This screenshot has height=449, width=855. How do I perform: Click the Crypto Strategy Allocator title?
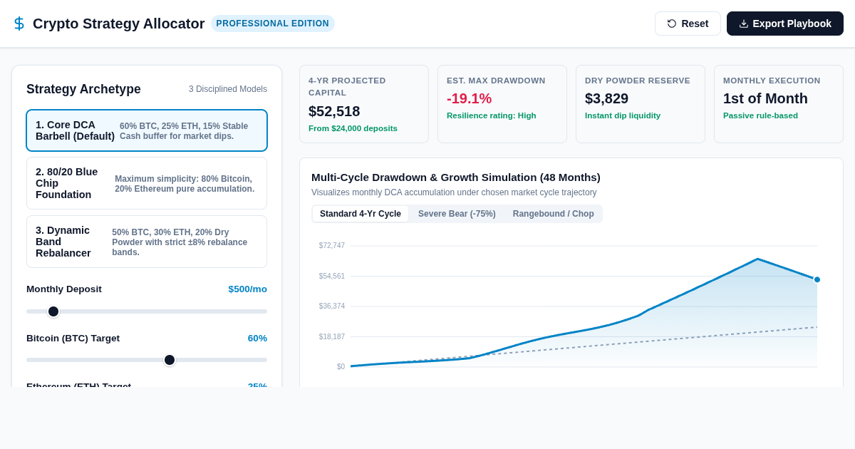point(118,24)
